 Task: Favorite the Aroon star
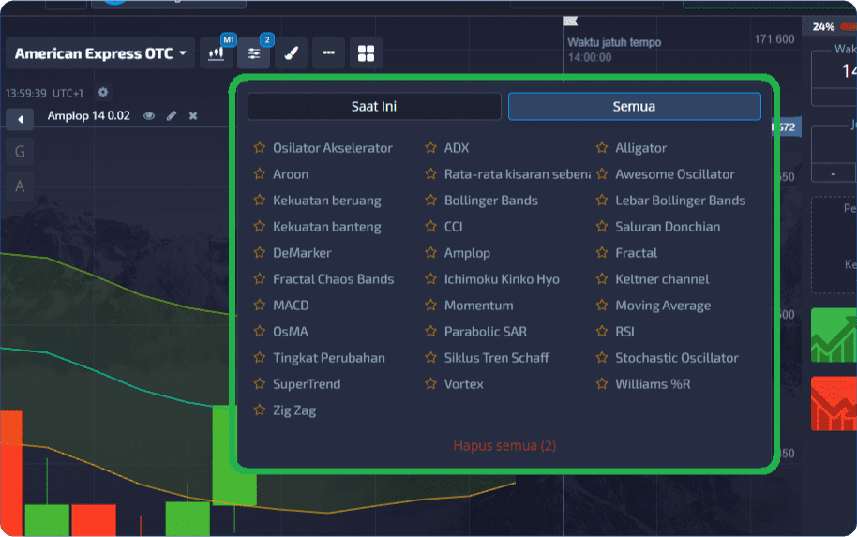click(x=260, y=173)
